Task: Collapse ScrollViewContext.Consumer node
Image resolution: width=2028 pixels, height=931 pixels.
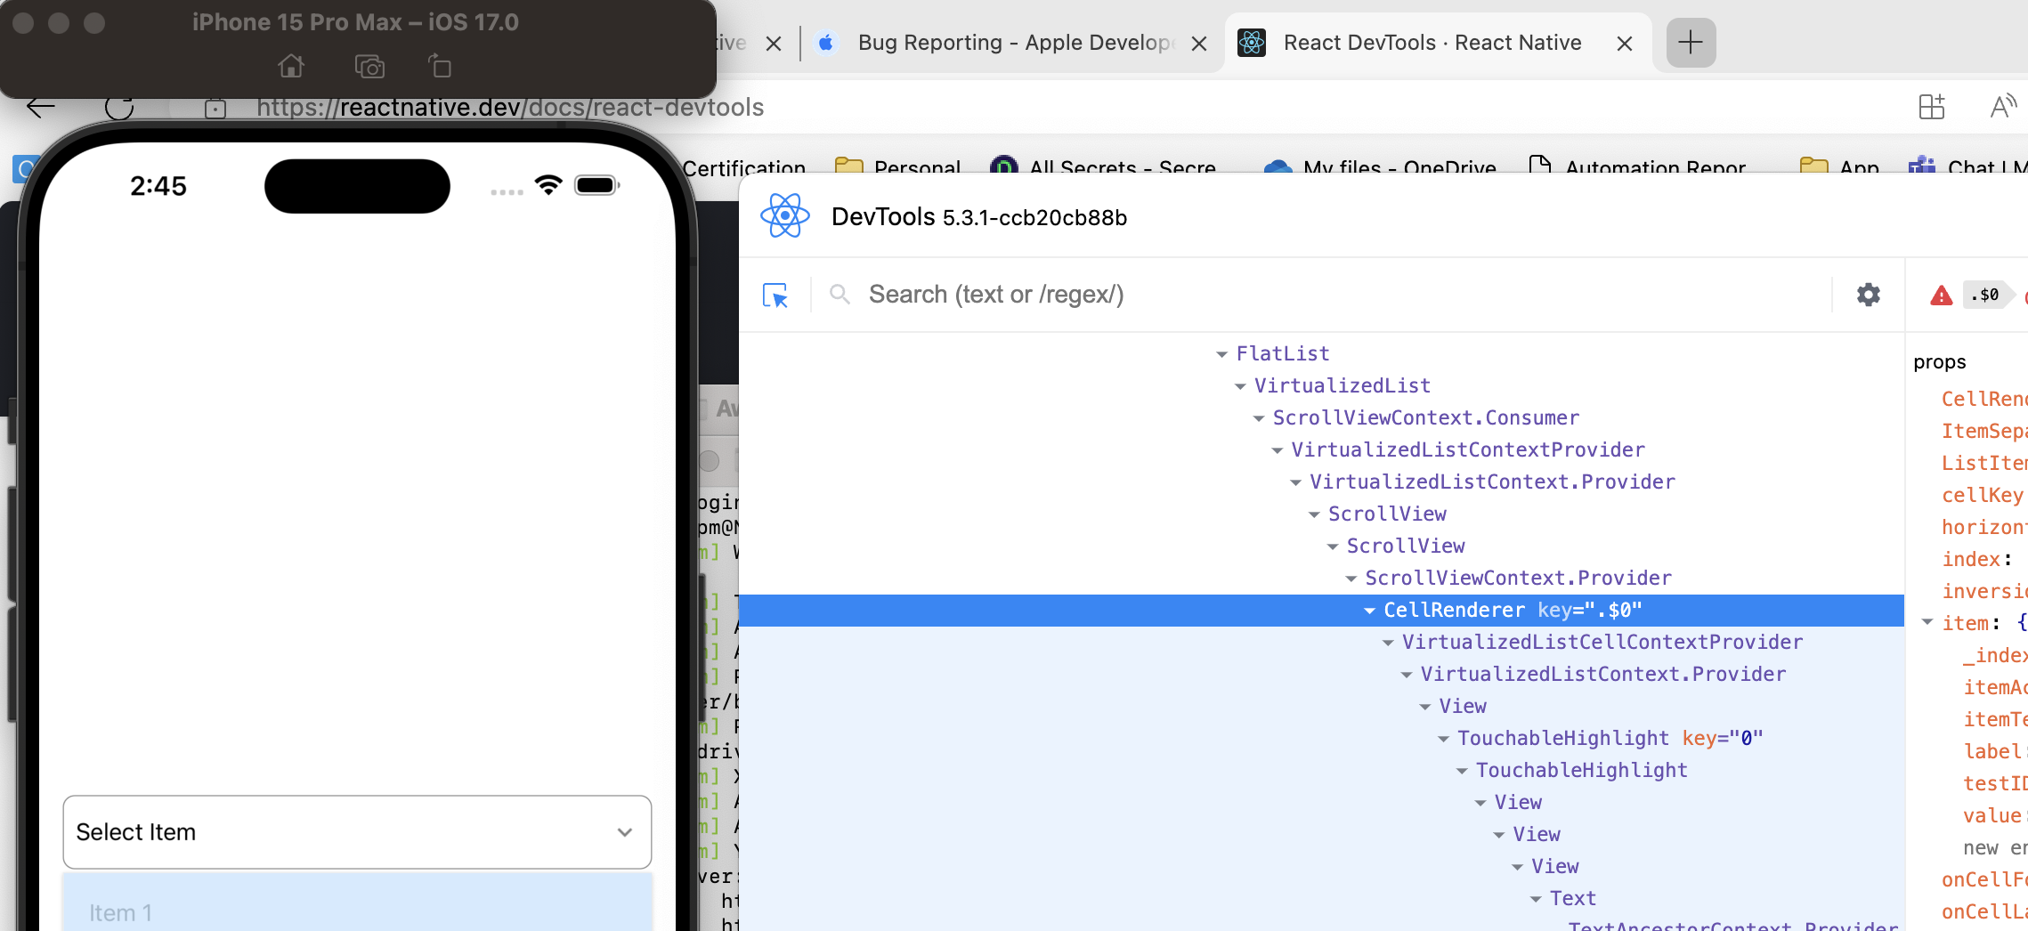Action: [x=1259, y=418]
